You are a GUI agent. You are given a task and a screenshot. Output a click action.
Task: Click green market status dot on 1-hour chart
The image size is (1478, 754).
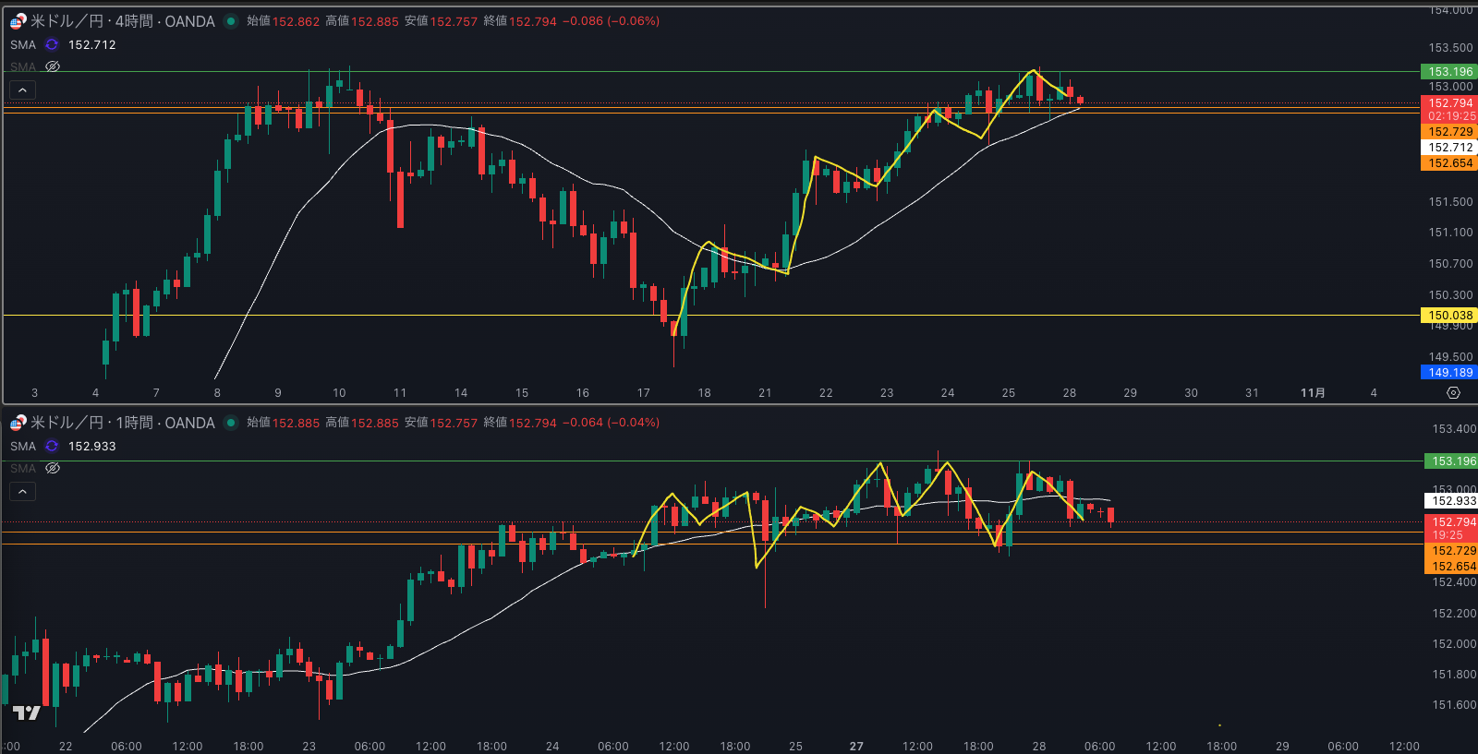pos(231,423)
